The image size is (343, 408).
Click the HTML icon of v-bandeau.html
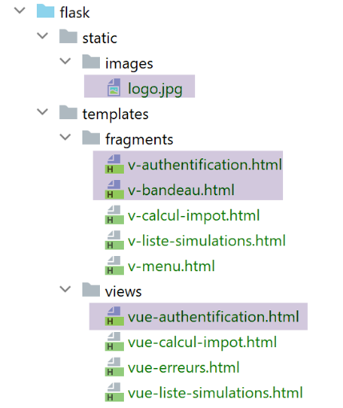coord(114,190)
